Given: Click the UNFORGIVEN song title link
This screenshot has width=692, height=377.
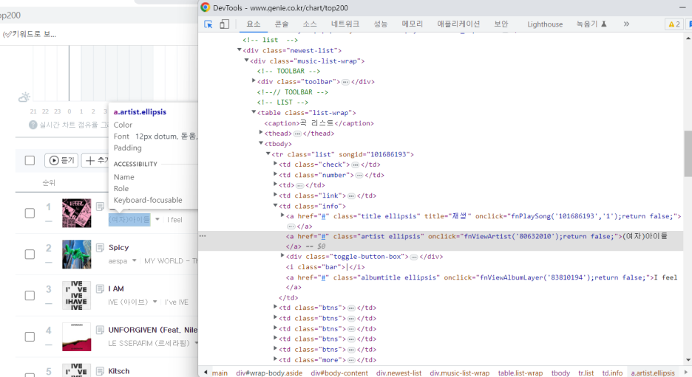Looking at the screenshot, I should pyautogui.click(x=153, y=330).
